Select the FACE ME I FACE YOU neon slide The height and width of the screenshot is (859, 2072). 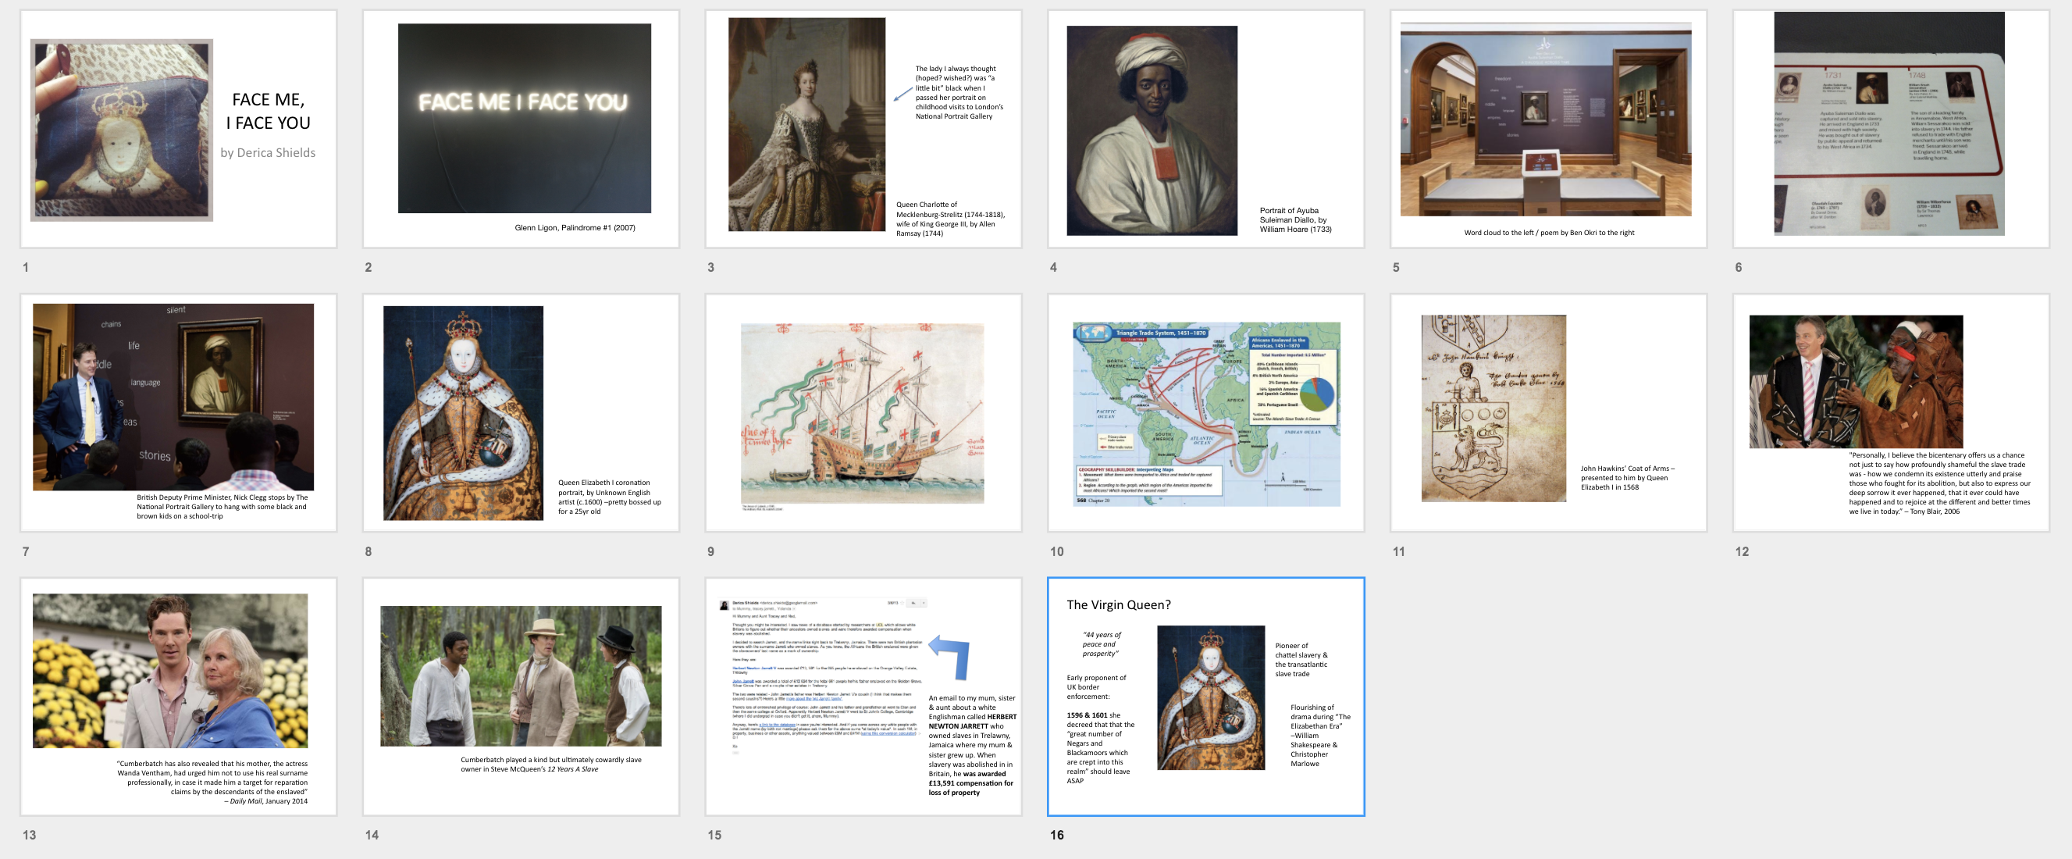click(x=521, y=129)
